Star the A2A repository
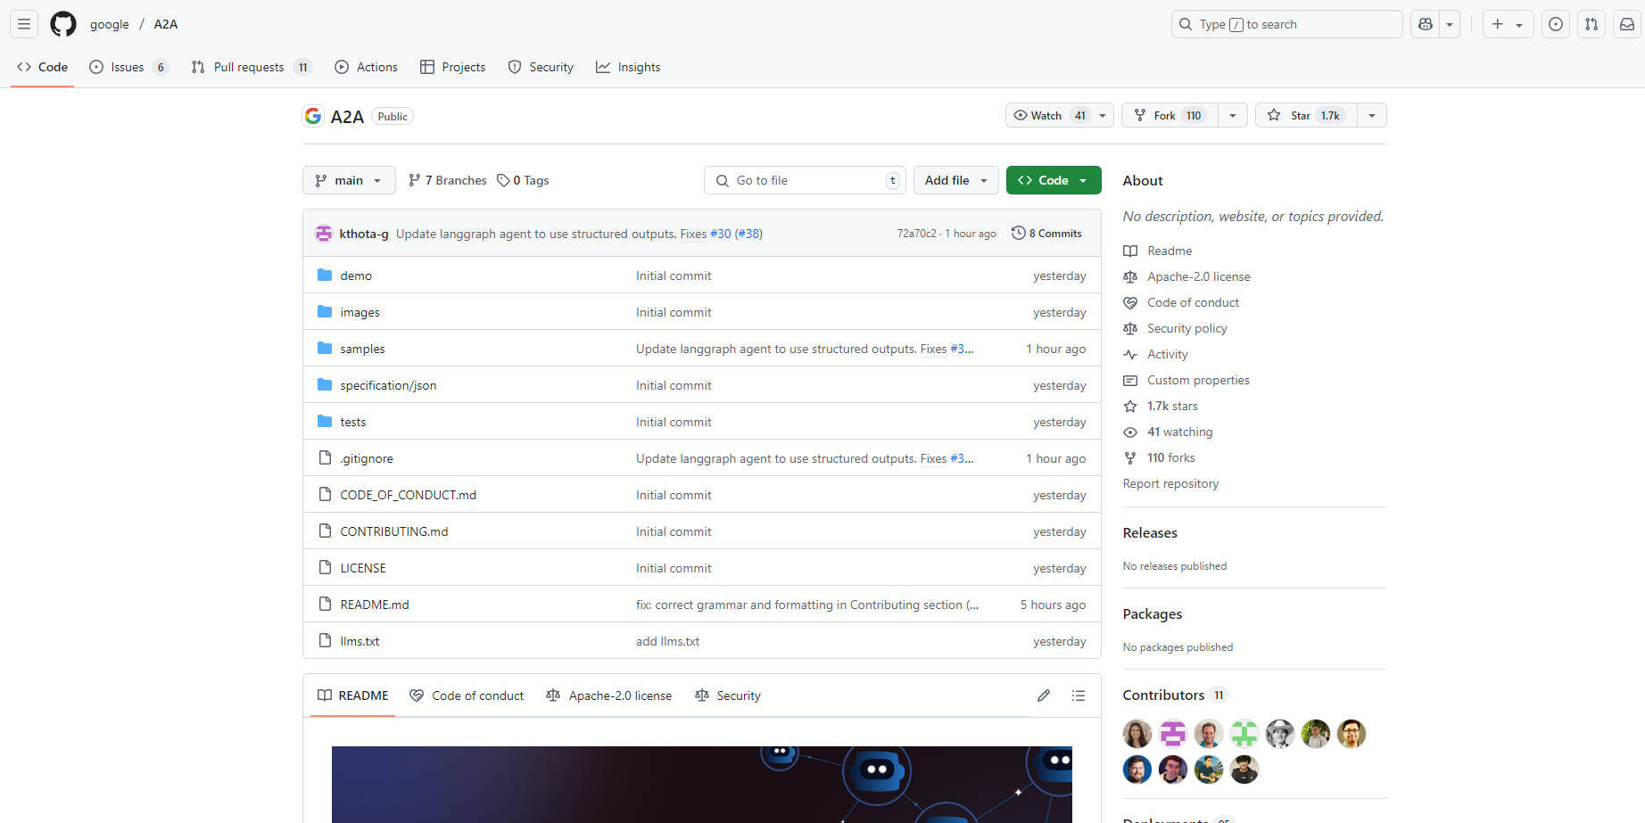The width and height of the screenshot is (1645, 823). pos(1306,115)
